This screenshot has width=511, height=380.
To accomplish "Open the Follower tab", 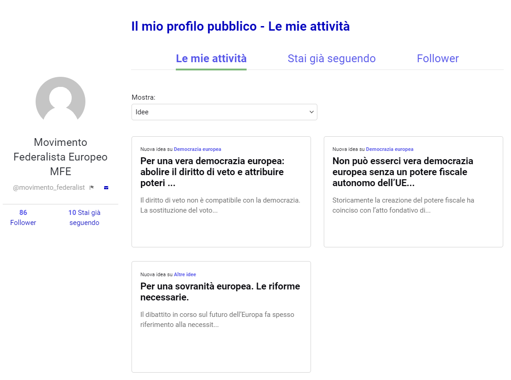I will tap(437, 59).
